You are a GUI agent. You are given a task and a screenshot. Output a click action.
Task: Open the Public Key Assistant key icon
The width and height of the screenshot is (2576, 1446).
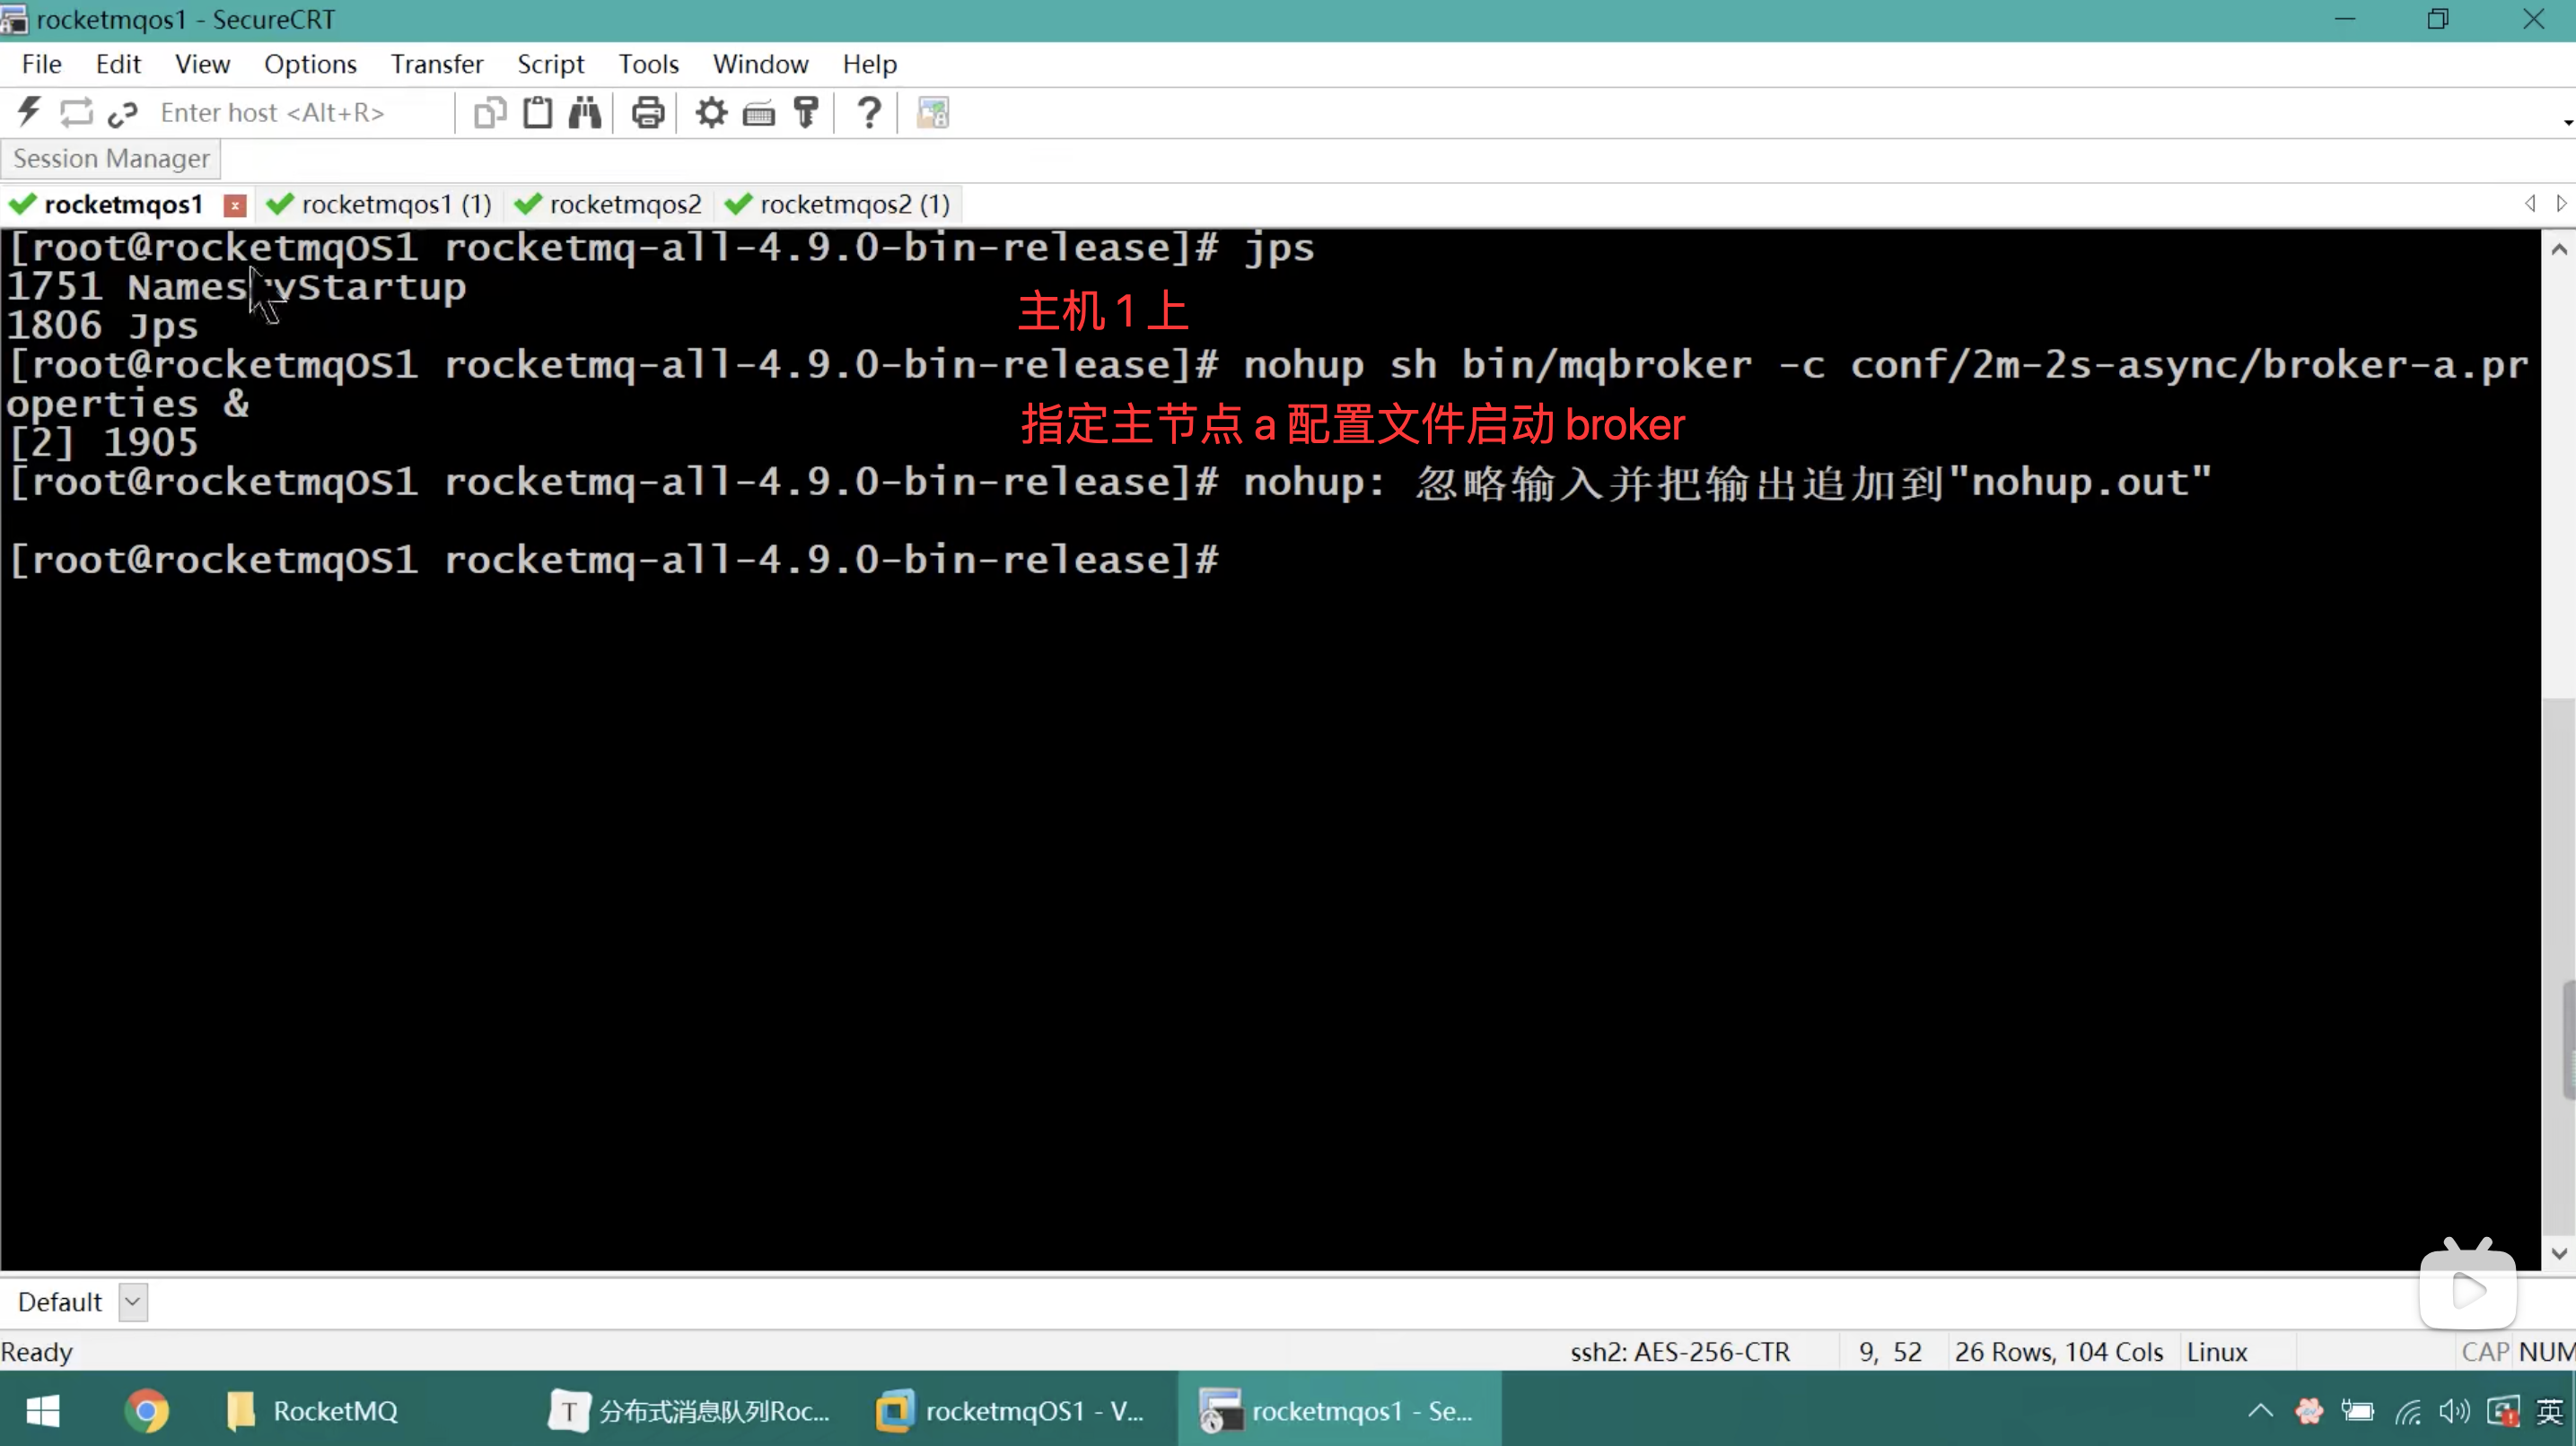tap(806, 113)
